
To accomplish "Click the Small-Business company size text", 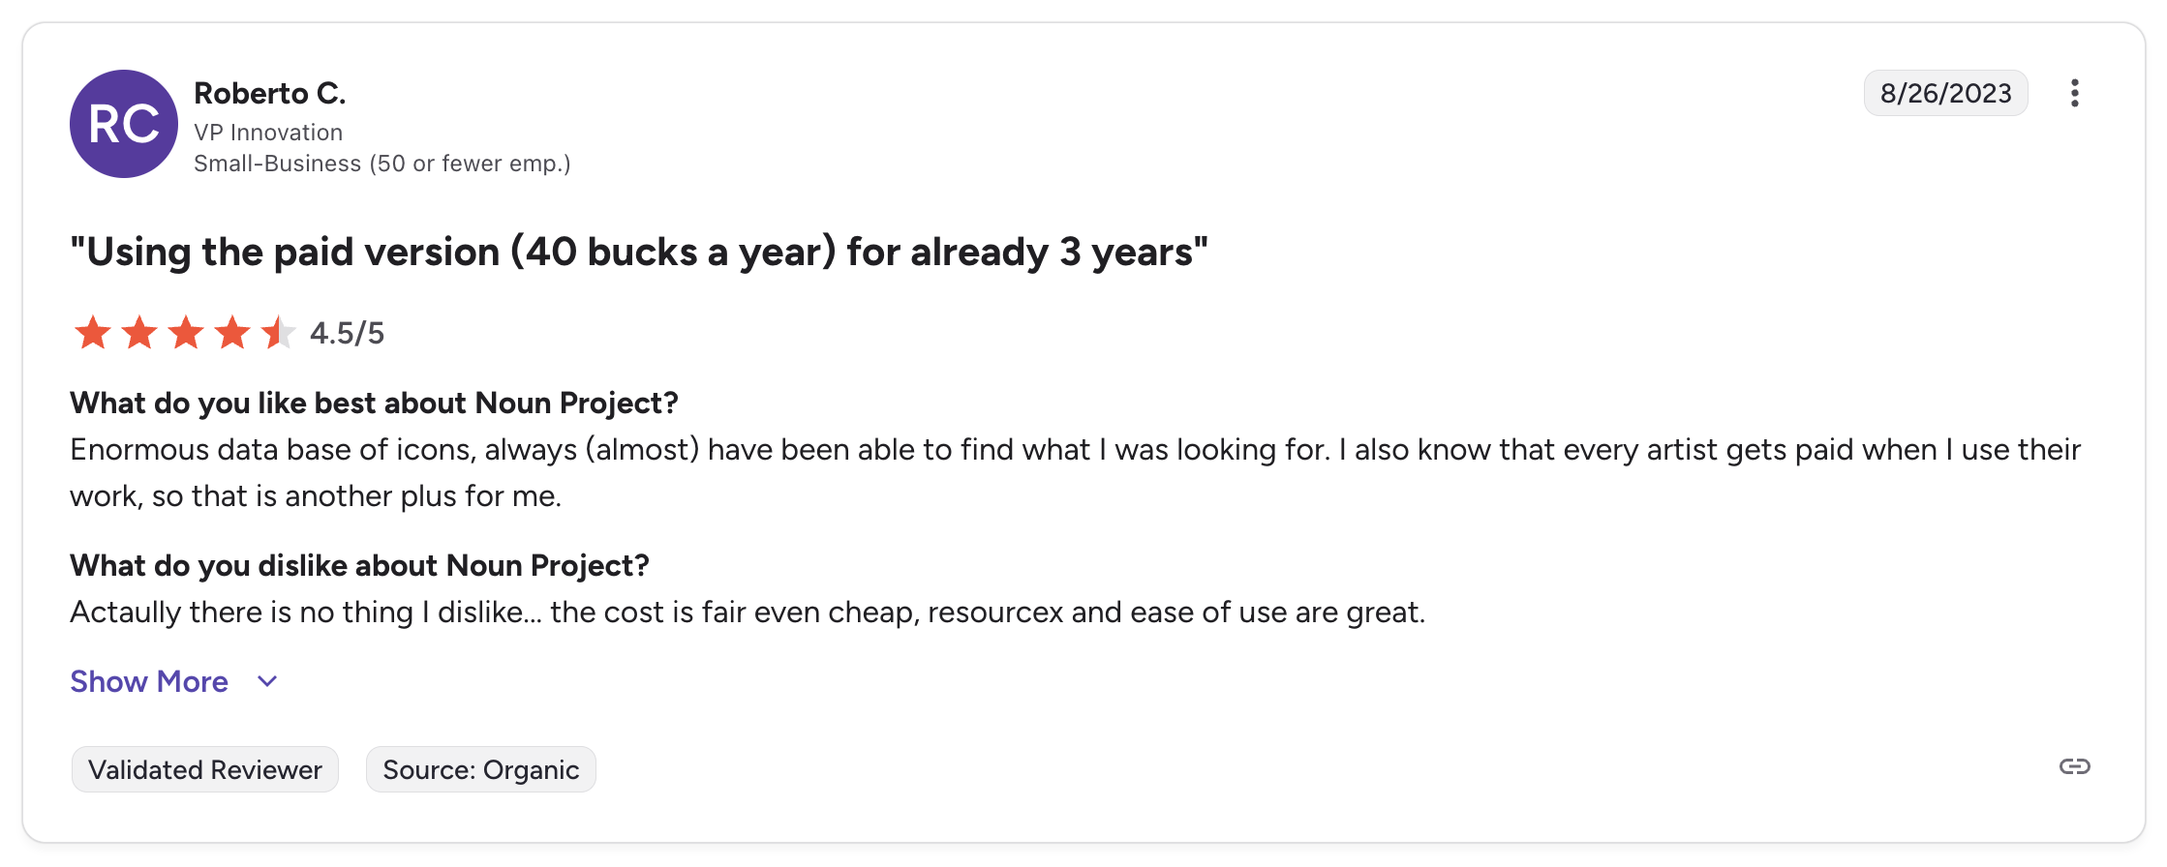I will pyautogui.click(x=382, y=164).
